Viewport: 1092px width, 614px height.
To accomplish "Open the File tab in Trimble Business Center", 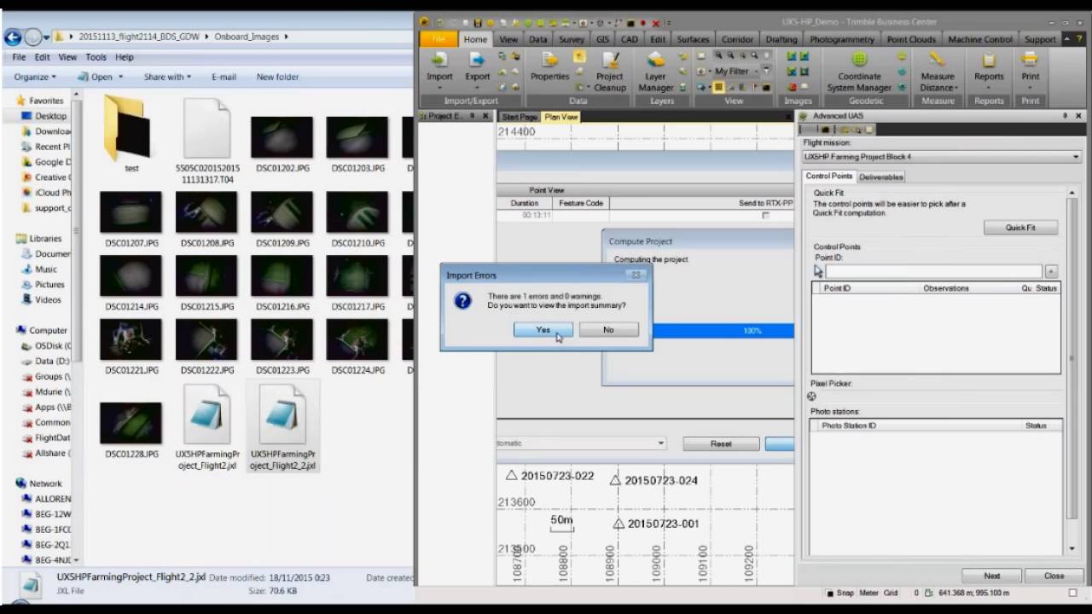I will 439,39.
